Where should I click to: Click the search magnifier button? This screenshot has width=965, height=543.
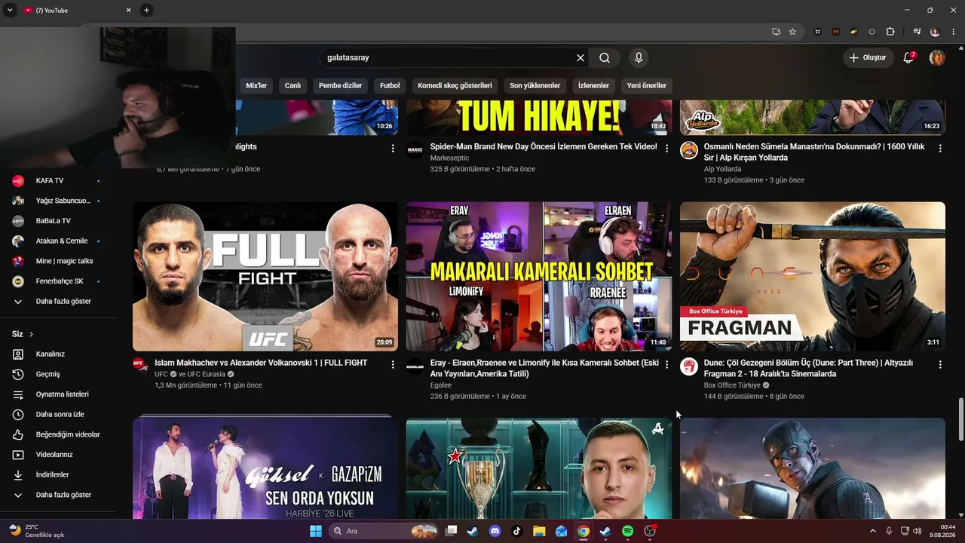[x=605, y=57]
